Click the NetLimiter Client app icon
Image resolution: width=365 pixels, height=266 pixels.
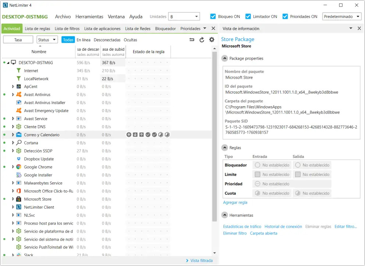[19, 207]
